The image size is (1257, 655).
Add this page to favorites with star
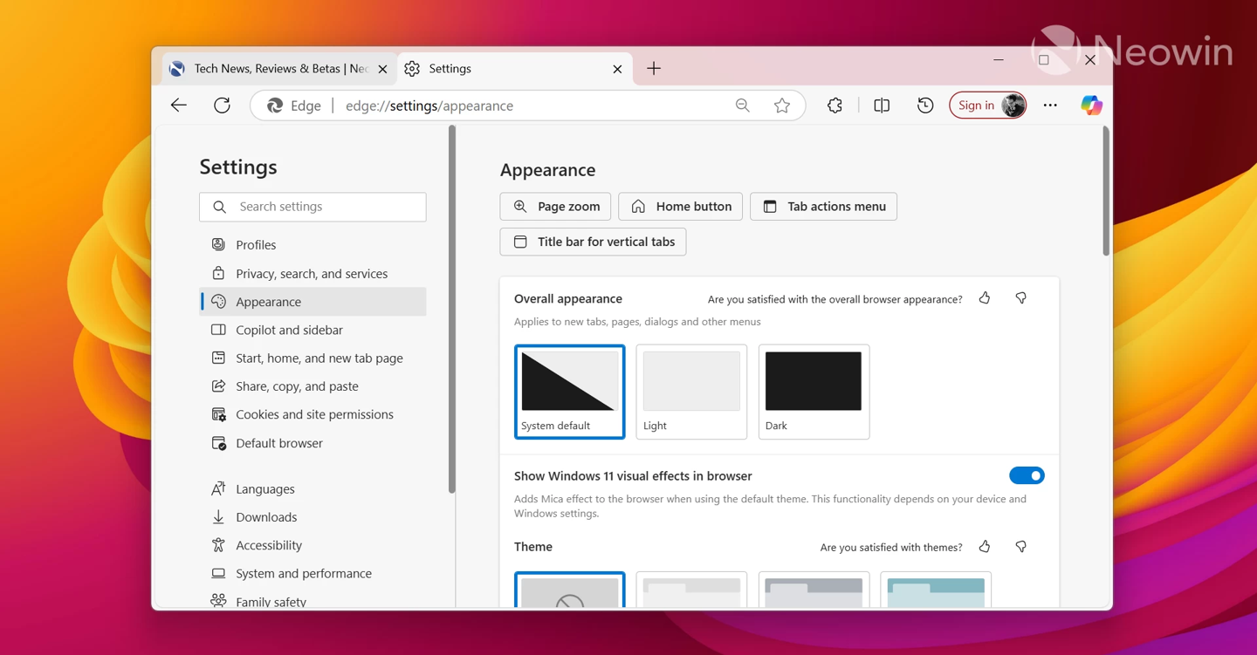(x=782, y=106)
